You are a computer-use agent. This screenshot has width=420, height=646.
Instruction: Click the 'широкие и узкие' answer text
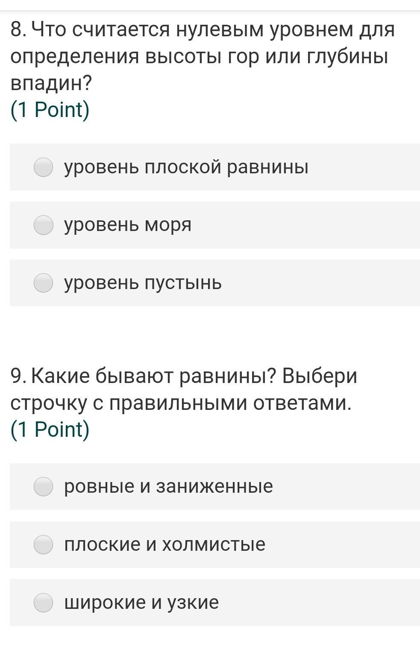(x=141, y=602)
